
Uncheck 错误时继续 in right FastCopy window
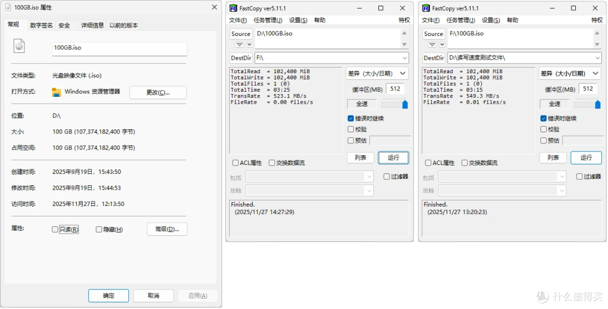tap(543, 118)
